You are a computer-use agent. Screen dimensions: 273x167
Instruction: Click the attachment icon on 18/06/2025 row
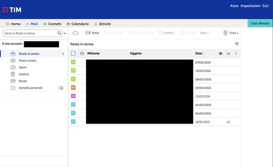tap(228, 122)
